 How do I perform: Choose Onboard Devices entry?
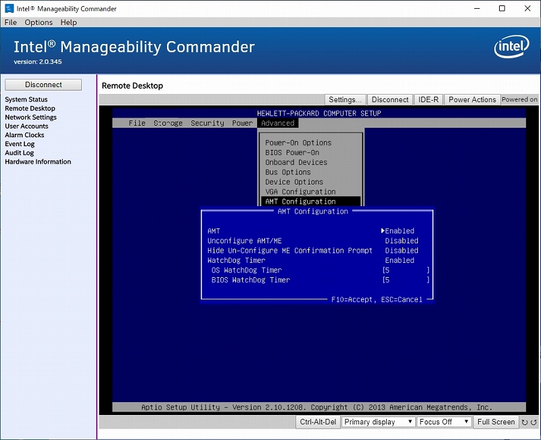coord(296,162)
